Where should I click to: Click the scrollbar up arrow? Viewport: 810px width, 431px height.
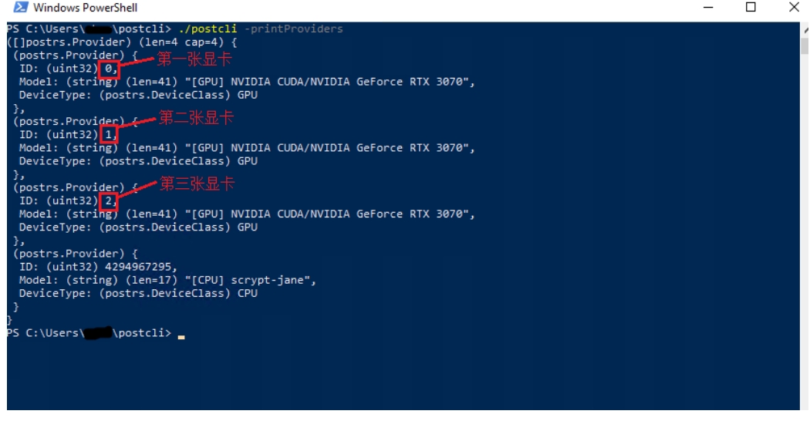coord(805,30)
